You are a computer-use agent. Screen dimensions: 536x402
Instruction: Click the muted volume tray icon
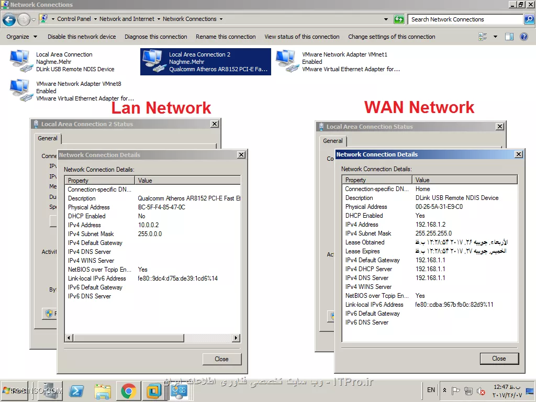[x=481, y=390]
